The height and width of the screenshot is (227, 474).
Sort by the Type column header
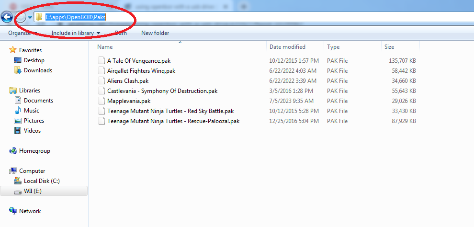[333, 47]
